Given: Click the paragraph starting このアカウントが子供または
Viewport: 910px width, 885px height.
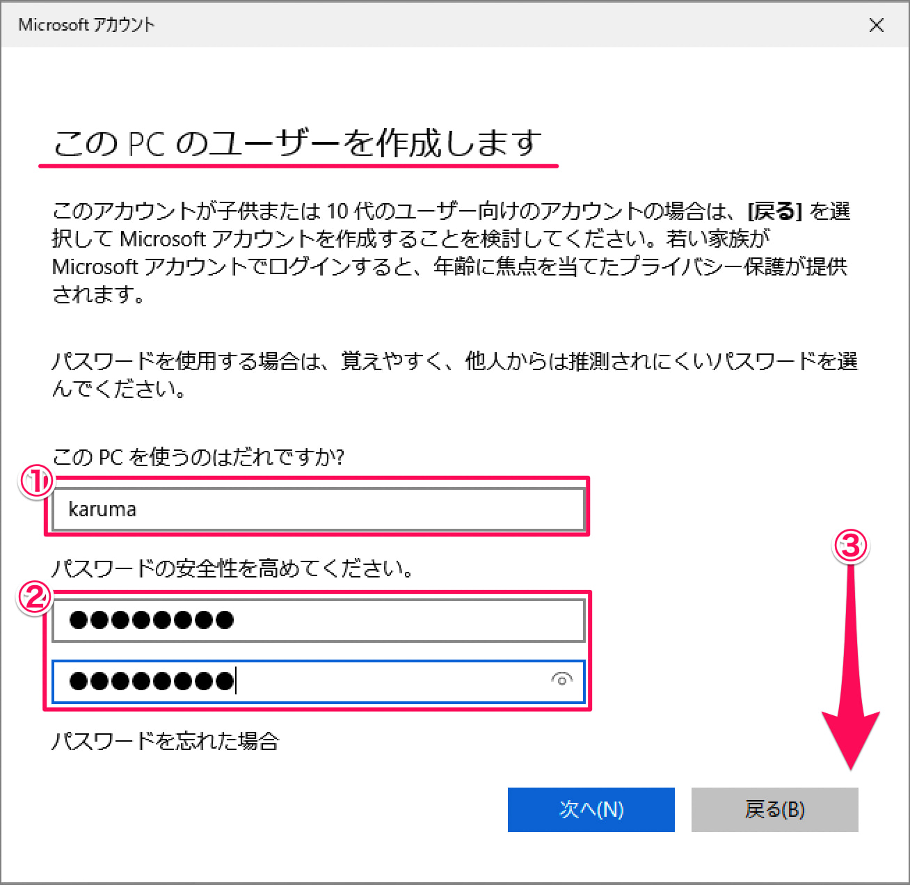Looking at the screenshot, I should tap(451, 253).
